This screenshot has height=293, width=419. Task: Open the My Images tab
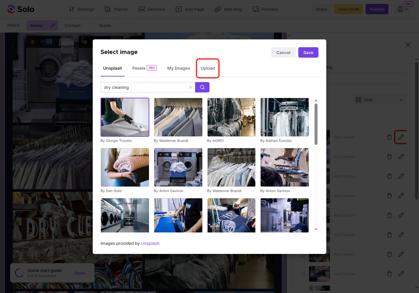pyautogui.click(x=179, y=68)
